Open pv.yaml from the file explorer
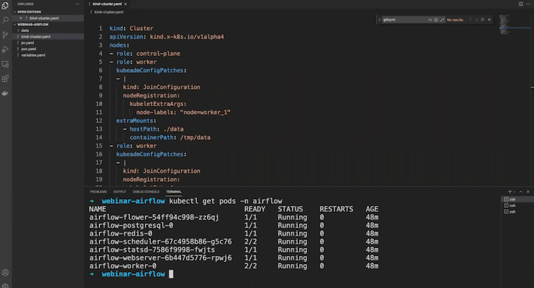 [x=27, y=42]
